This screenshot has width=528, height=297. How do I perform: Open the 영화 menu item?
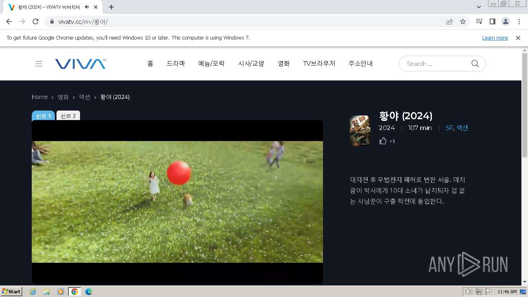point(284,64)
